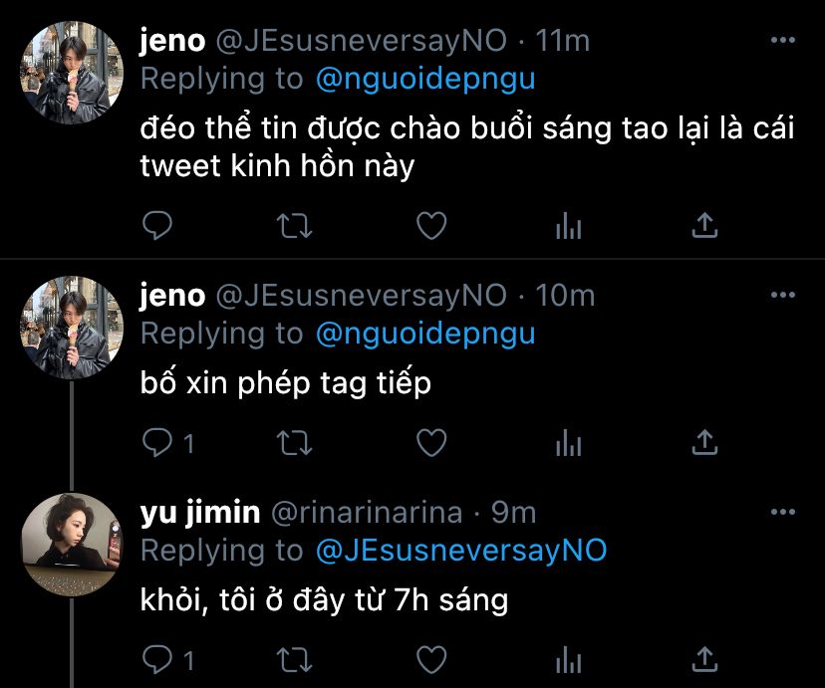Like yu jimin's tweet
Image resolution: width=825 pixels, height=688 pixels.
point(430,659)
